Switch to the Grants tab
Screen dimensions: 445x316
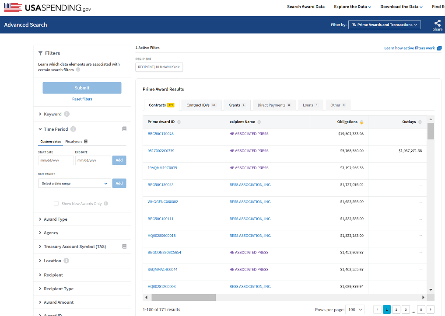(x=237, y=105)
